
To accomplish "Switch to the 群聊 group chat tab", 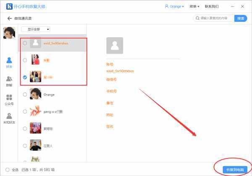I will pyautogui.click(x=9, y=82).
